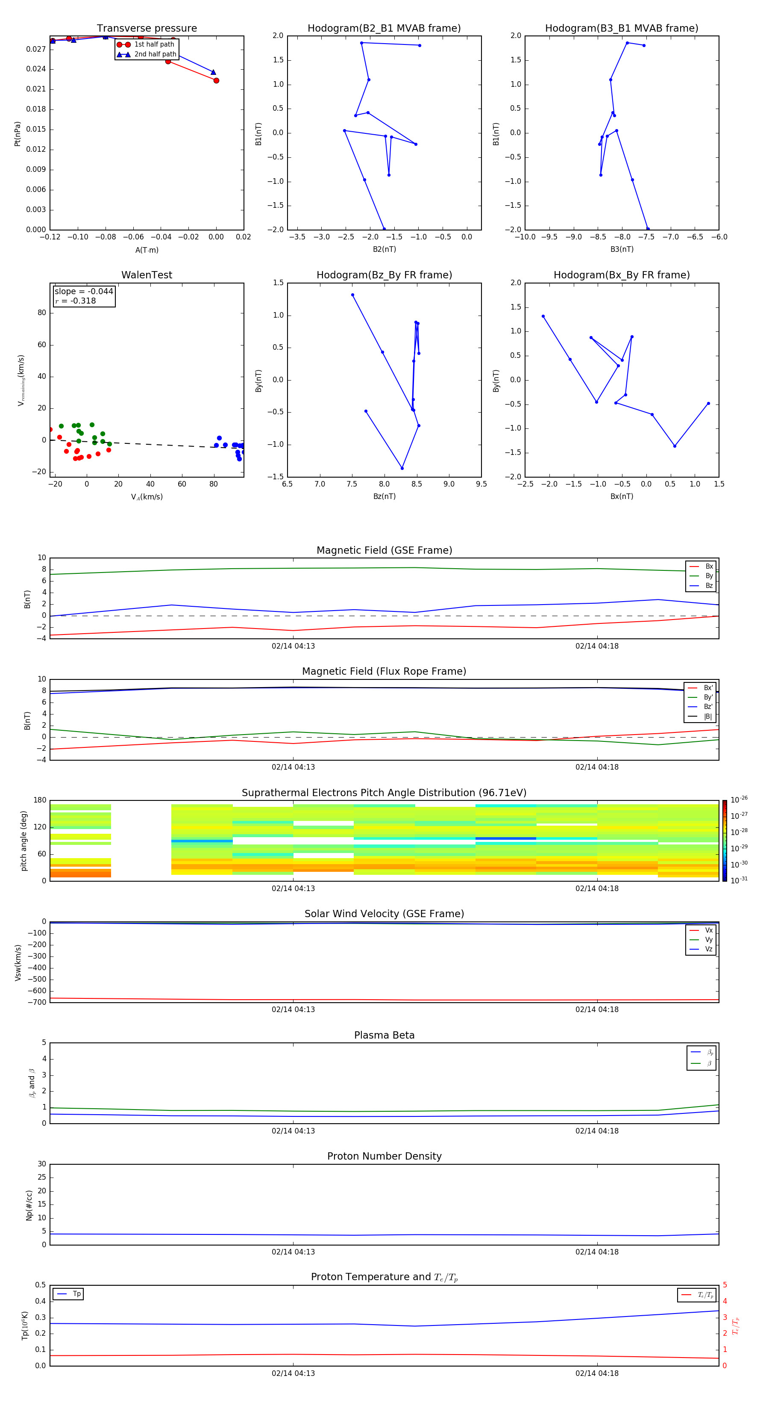Click the "B3(nT)" x-axis label
This screenshot has width=769, height=1411.
pyautogui.click(x=622, y=249)
